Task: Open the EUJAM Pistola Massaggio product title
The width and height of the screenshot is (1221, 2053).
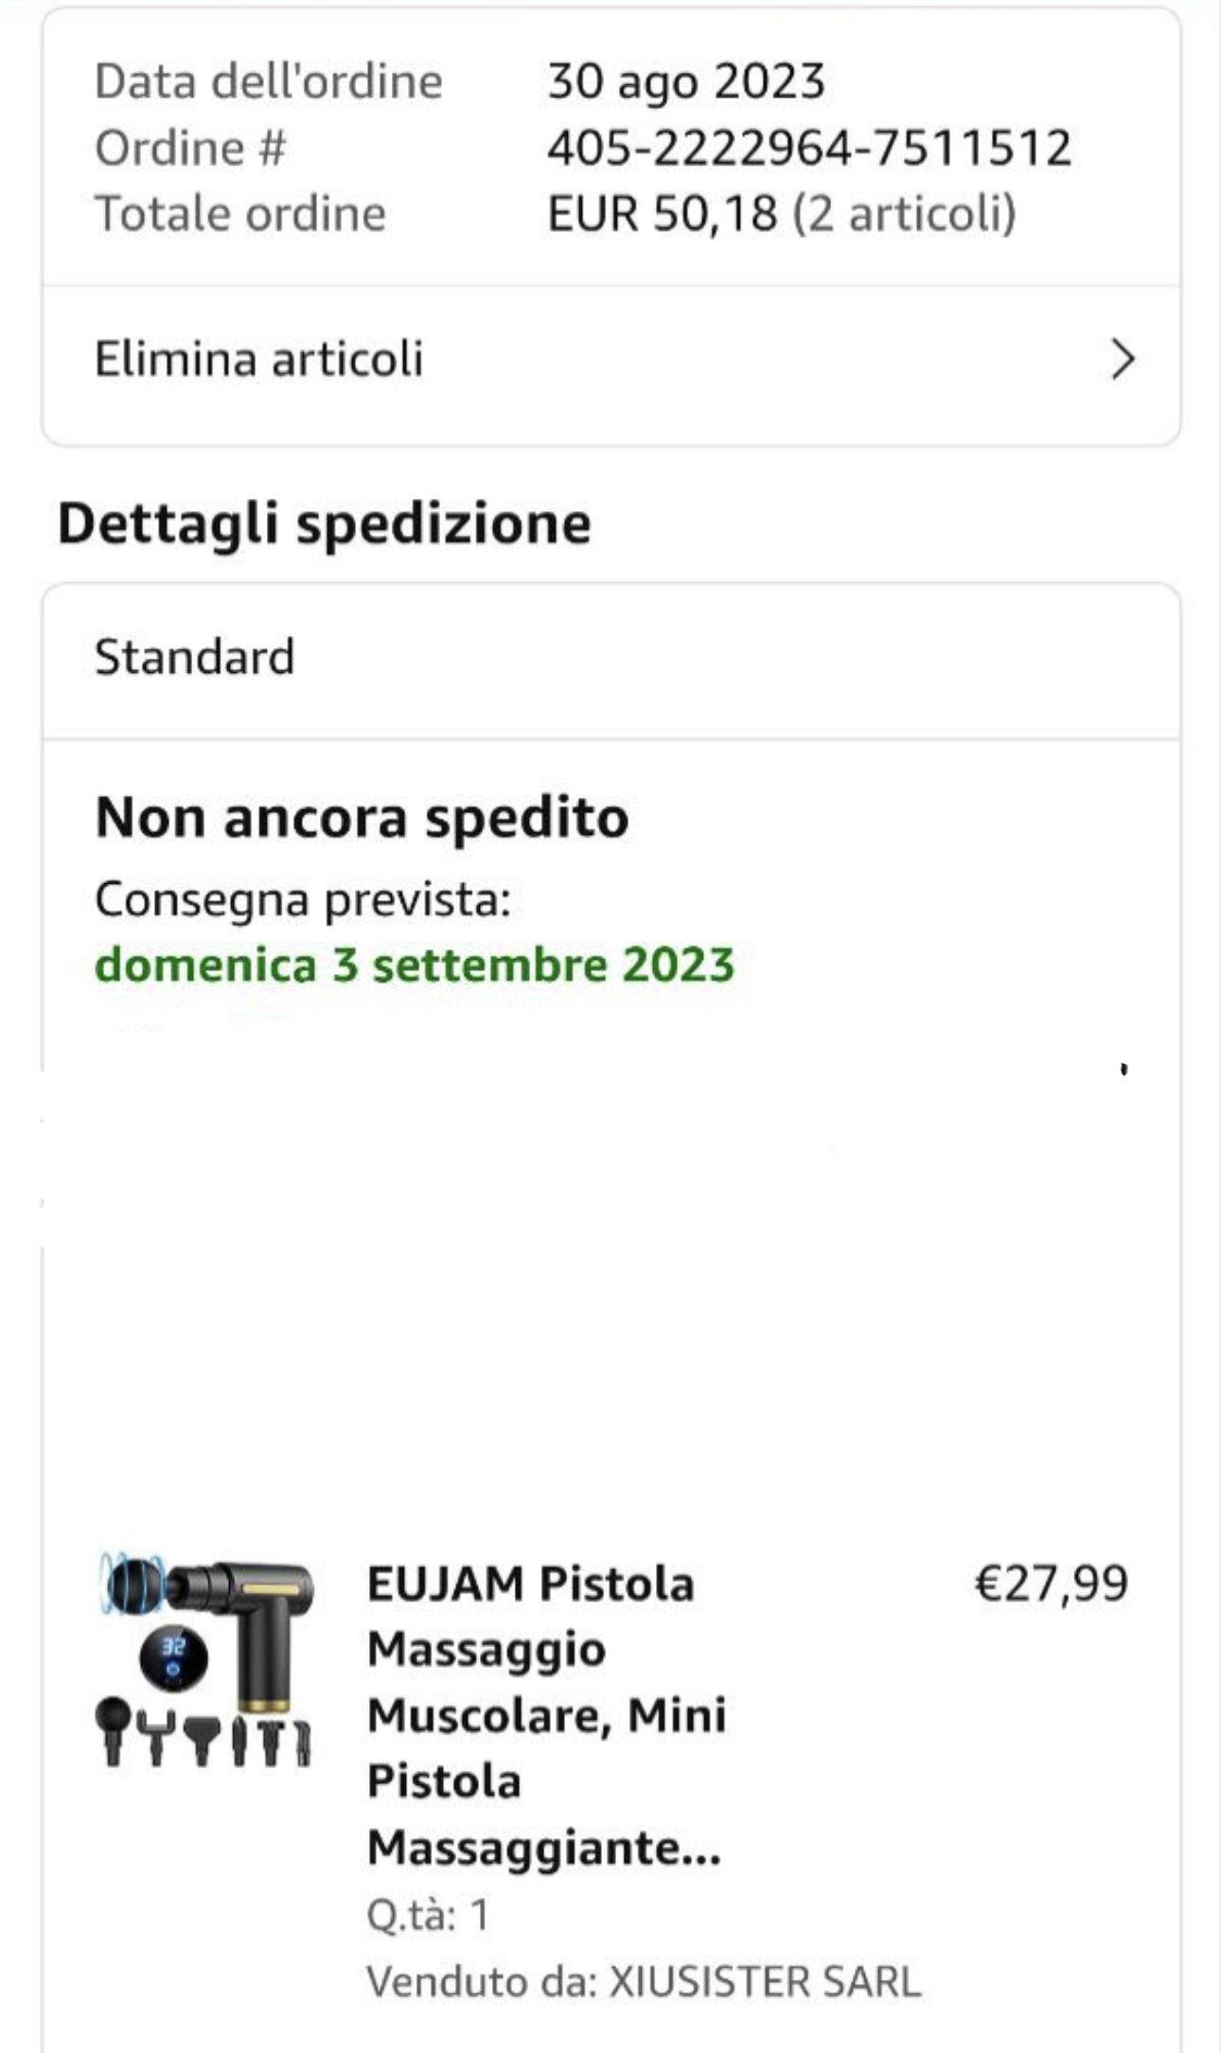Action: 547,1715
